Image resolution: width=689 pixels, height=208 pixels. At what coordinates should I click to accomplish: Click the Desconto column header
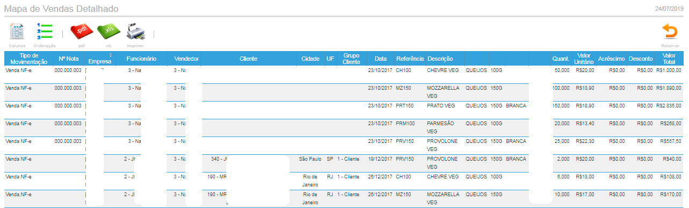(x=641, y=59)
